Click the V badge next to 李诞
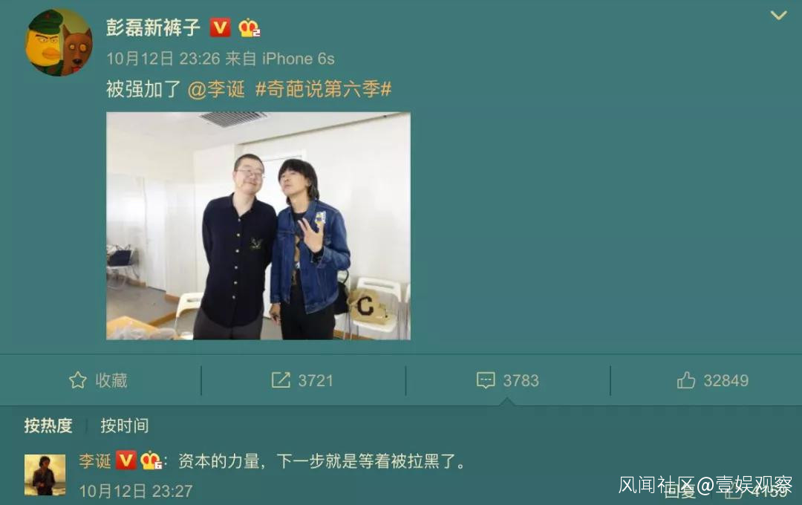 coord(125,460)
